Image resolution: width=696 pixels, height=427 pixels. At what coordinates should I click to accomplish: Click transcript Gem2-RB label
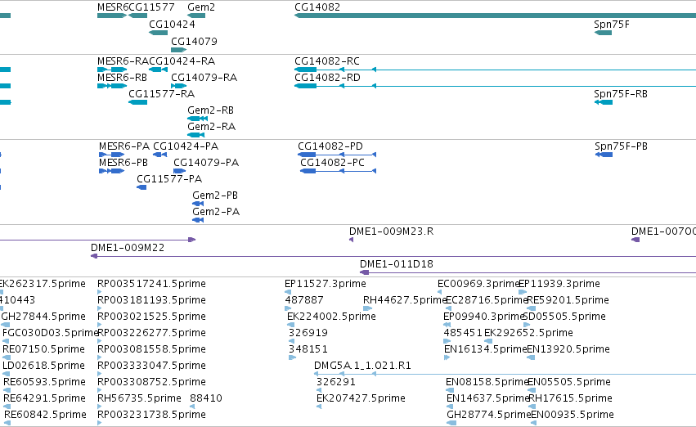[210, 110]
